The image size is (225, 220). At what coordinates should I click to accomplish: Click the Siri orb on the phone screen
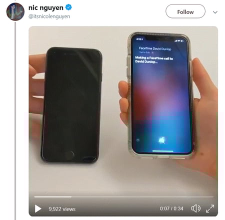pyautogui.click(x=162, y=140)
